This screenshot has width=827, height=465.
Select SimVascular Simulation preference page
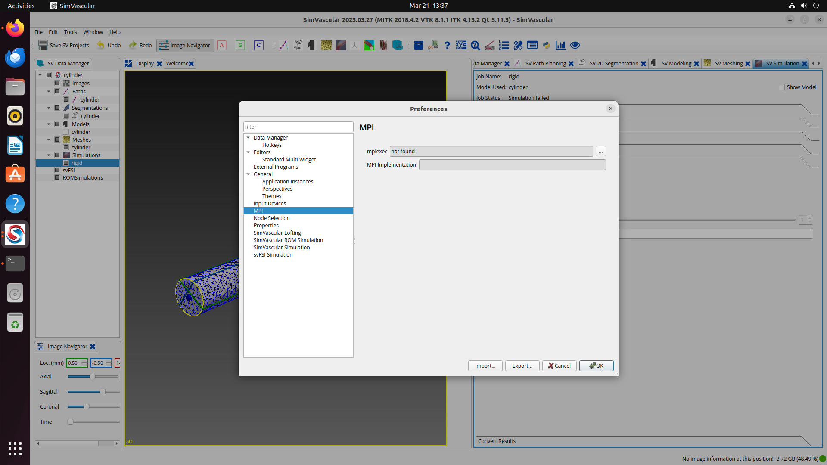click(x=282, y=247)
